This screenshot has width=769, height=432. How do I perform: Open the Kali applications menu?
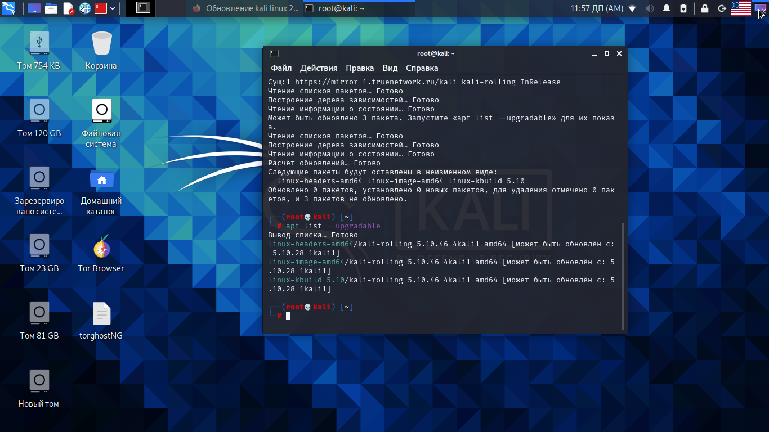[8, 8]
